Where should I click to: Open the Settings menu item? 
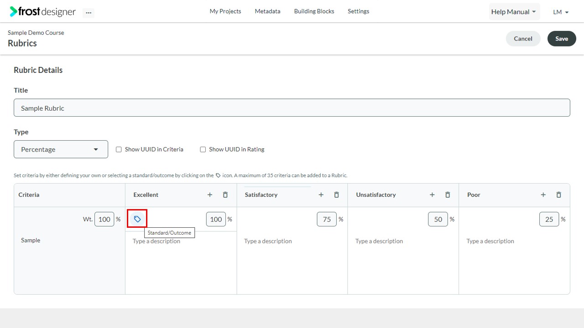pos(358,11)
